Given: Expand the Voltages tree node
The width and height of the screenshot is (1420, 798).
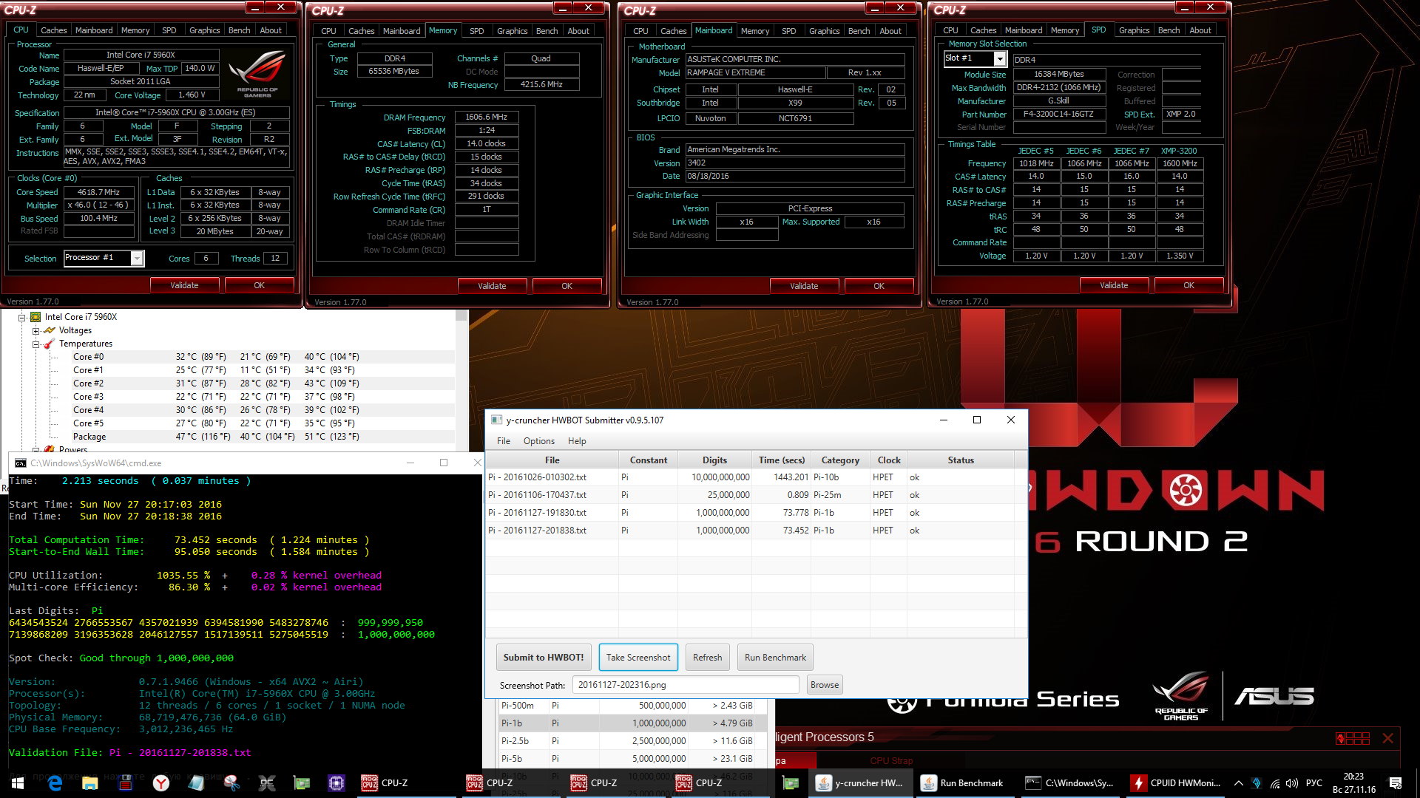Looking at the screenshot, I should [x=35, y=330].
